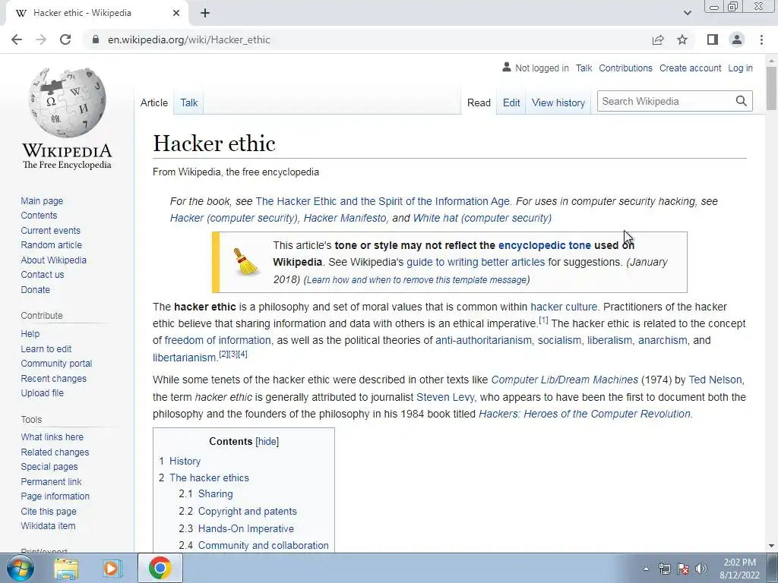This screenshot has width=778, height=583.
Task: Click the Wikipedia globe logo
Action: 67,102
